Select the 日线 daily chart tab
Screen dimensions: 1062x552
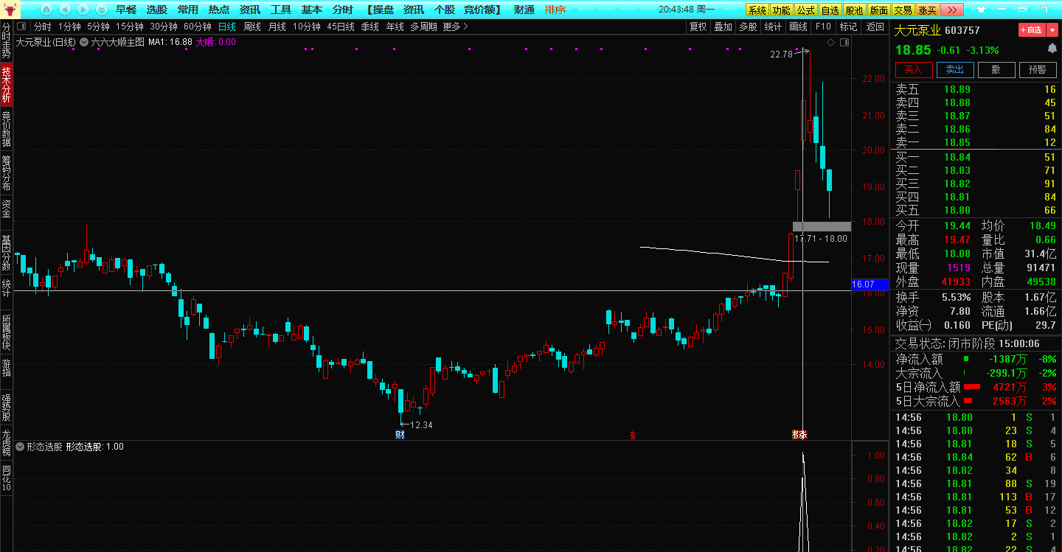coord(227,27)
